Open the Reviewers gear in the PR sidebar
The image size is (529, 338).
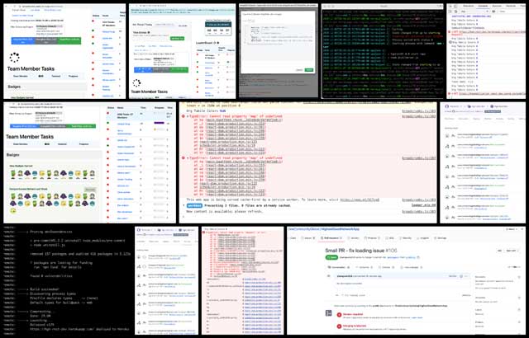click(x=519, y=277)
